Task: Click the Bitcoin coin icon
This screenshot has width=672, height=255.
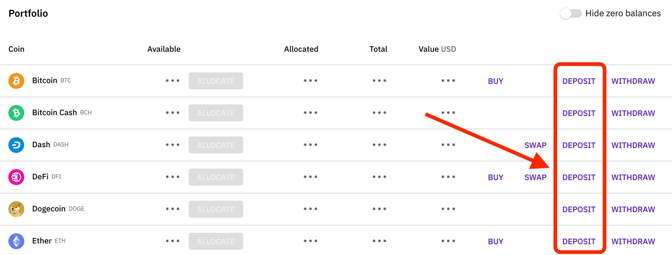Action: [16, 81]
